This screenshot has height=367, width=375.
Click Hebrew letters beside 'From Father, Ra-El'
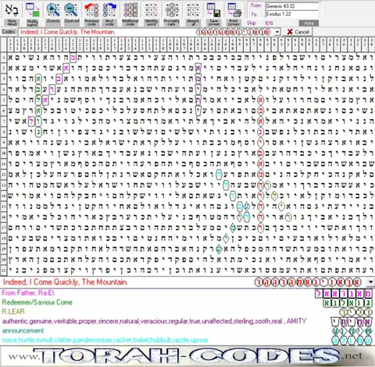[x=344, y=293]
